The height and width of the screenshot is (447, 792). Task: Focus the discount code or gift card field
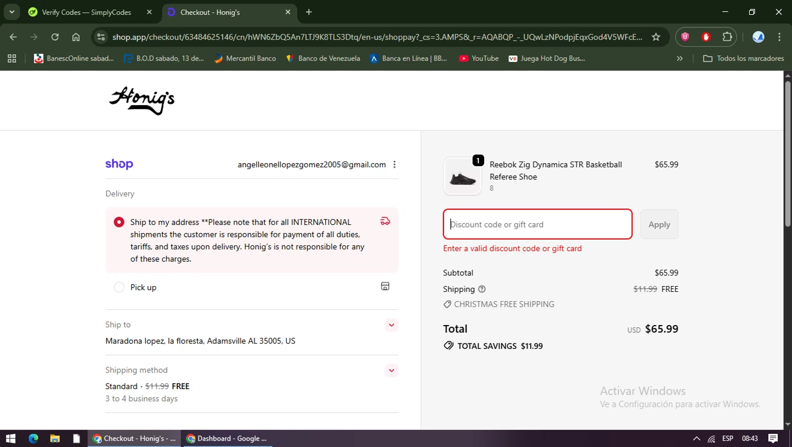coord(538,224)
